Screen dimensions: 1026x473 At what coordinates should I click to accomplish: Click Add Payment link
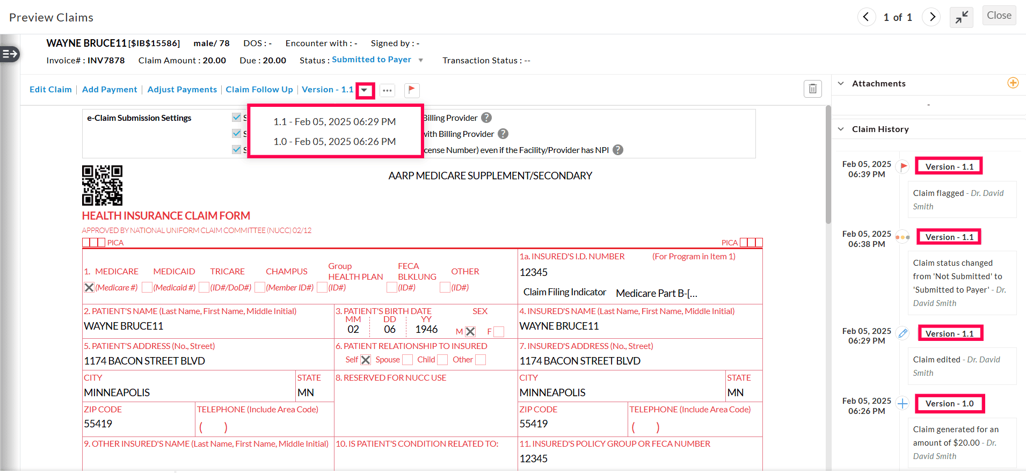[110, 90]
